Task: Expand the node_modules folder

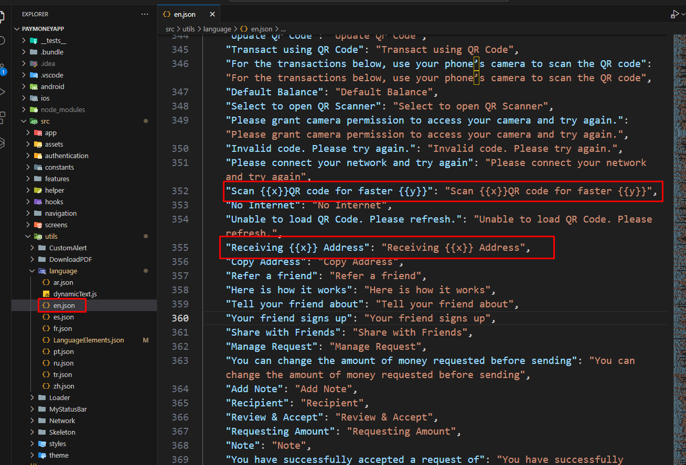Action: (x=62, y=109)
